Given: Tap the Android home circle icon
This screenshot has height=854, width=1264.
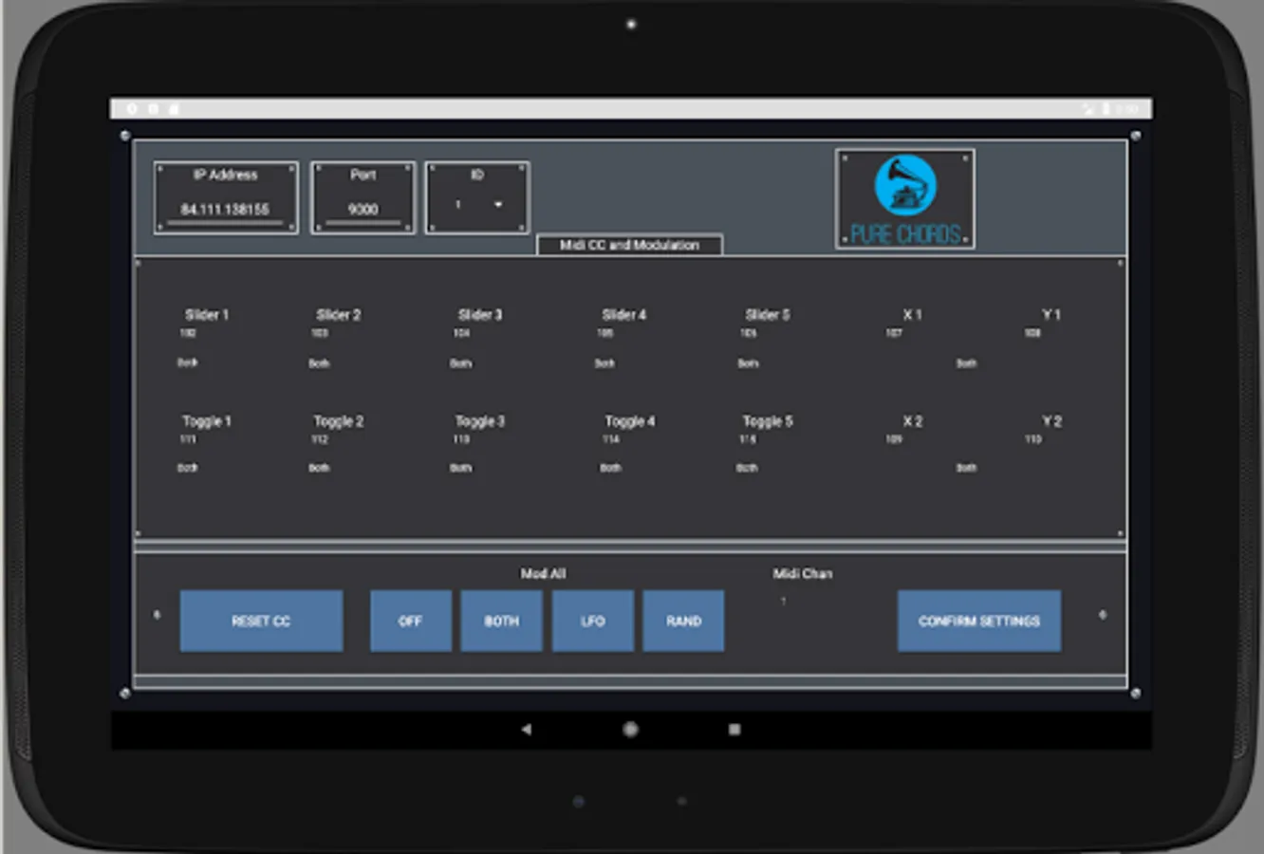Looking at the screenshot, I should click(630, 730).
